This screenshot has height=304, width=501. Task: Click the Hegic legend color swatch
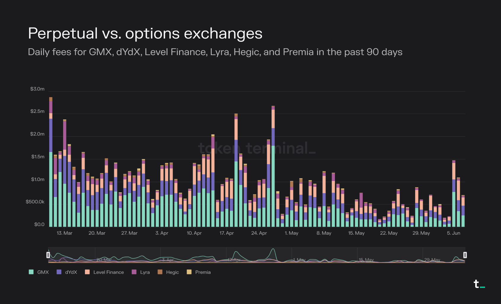coord(160,272)
